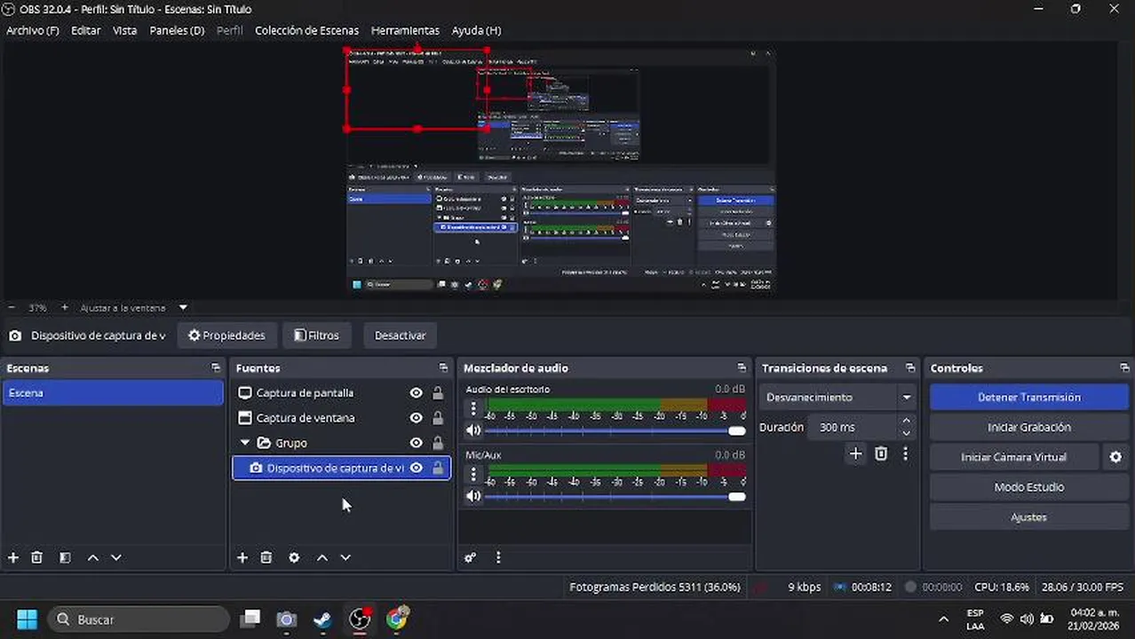Open the Colección de Escenas menu
This screenshot has height=639, width=1135.
click(x=306, y=30)
